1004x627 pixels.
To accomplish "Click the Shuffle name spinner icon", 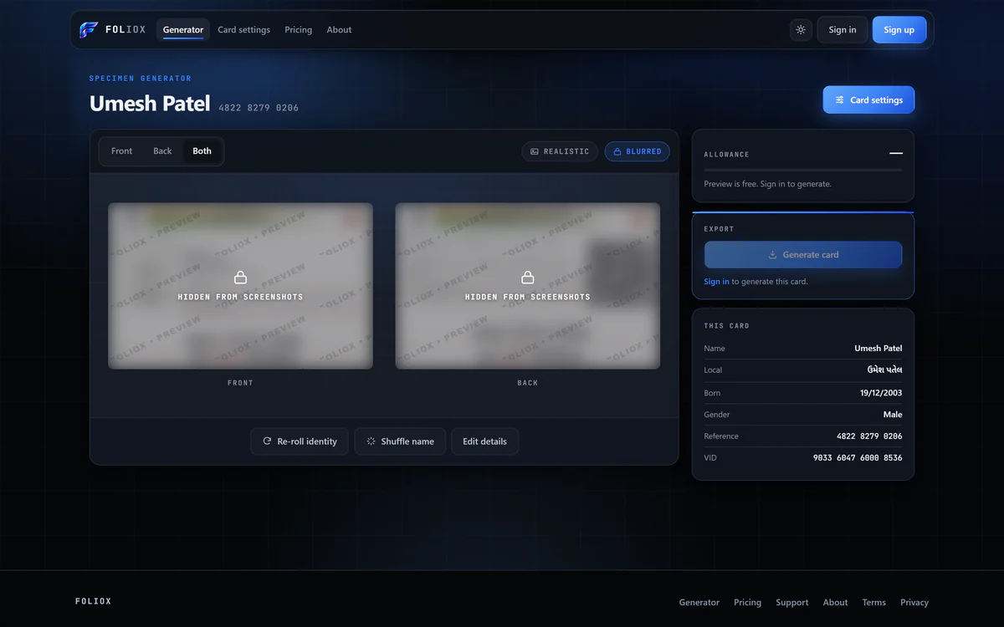I will point(371,441).
